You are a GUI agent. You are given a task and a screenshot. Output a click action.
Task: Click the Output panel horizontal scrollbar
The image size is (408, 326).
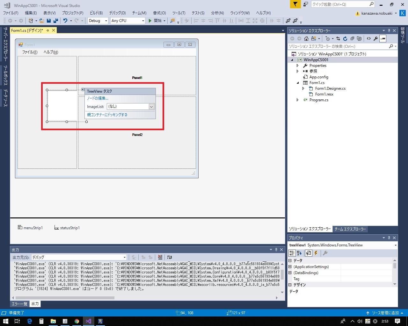click(65, 298)
